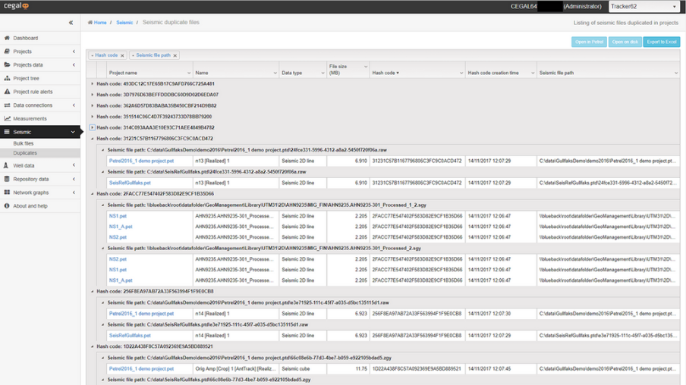Go to Seismic via breadcrumb link
The image size is (686, 385).
click(124, 22)
